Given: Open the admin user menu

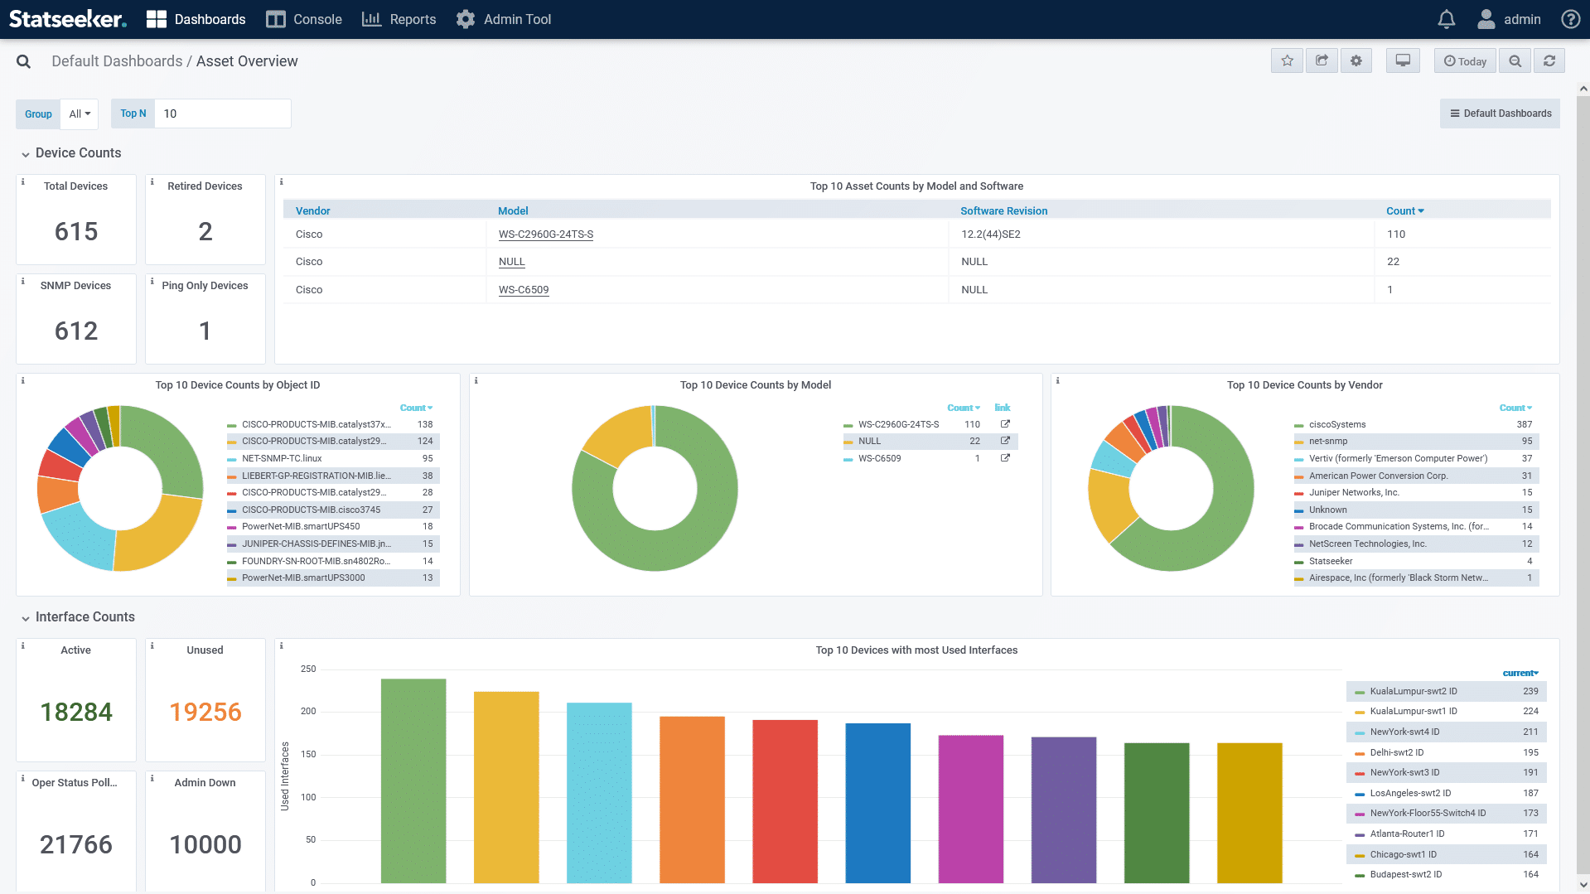Looking at the screenshot, I should coord(1509,19).
